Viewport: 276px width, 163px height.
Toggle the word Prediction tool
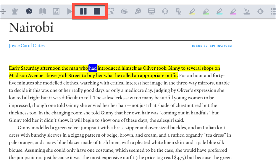tap(15, 12)
